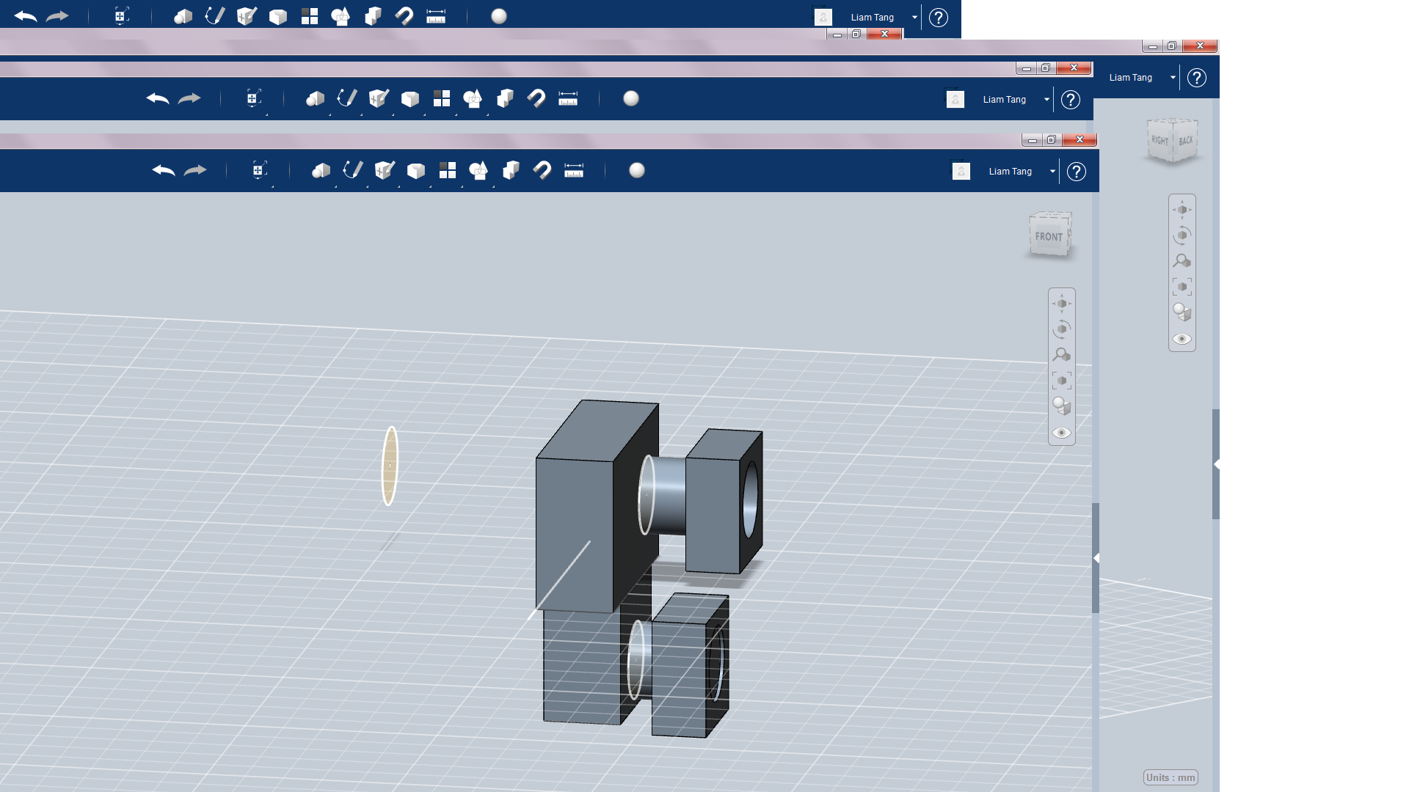Click Liam Tang name in middle window toolbar
This screenshot has width=1409, height=792.
click(1005, 100)
